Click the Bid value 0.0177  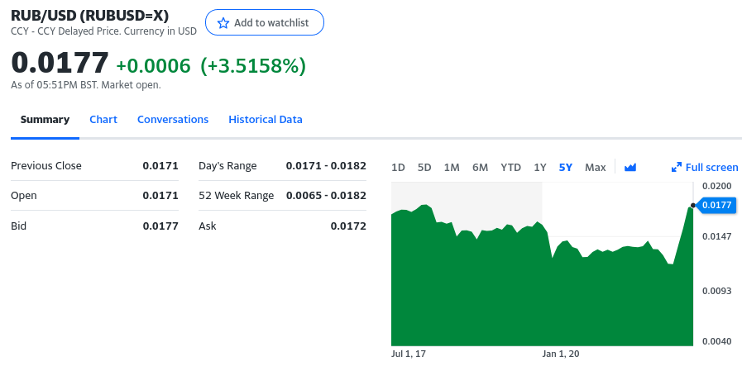pos(160,226)
